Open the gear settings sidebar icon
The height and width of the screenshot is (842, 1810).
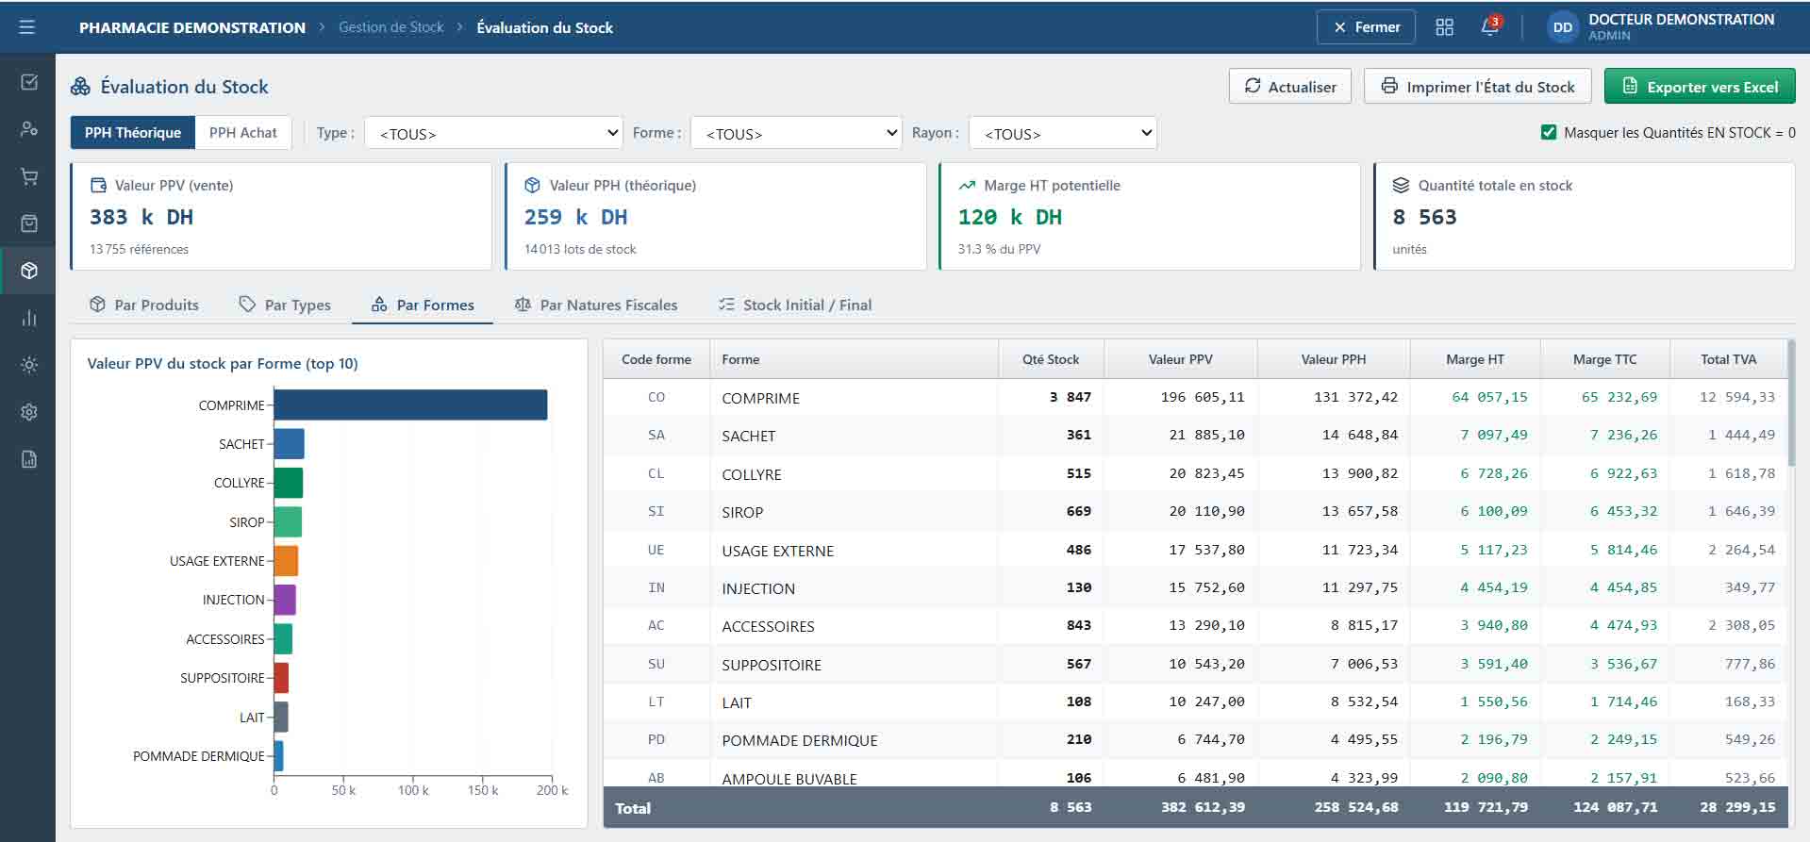click(x=29, y=412)
